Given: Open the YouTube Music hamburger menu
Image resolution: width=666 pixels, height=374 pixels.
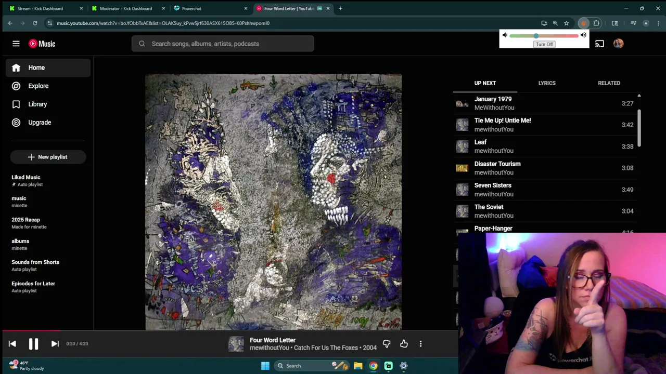Looking at the screenshot, I should 16,44.
